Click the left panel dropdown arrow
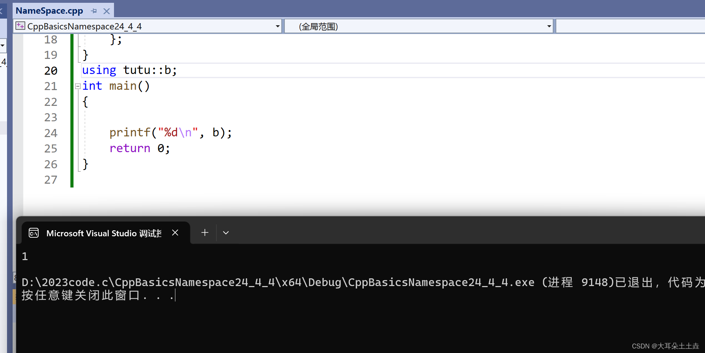Viewport: 705px width, 353px height. click(x=3, y=46)
